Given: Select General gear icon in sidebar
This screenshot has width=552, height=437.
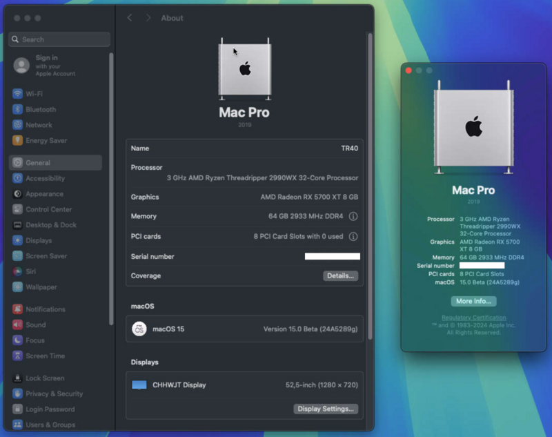Looking at the screenshot, I should [17, 162].
